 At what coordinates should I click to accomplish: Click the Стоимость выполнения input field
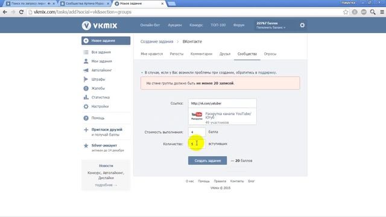pos(197,132)
